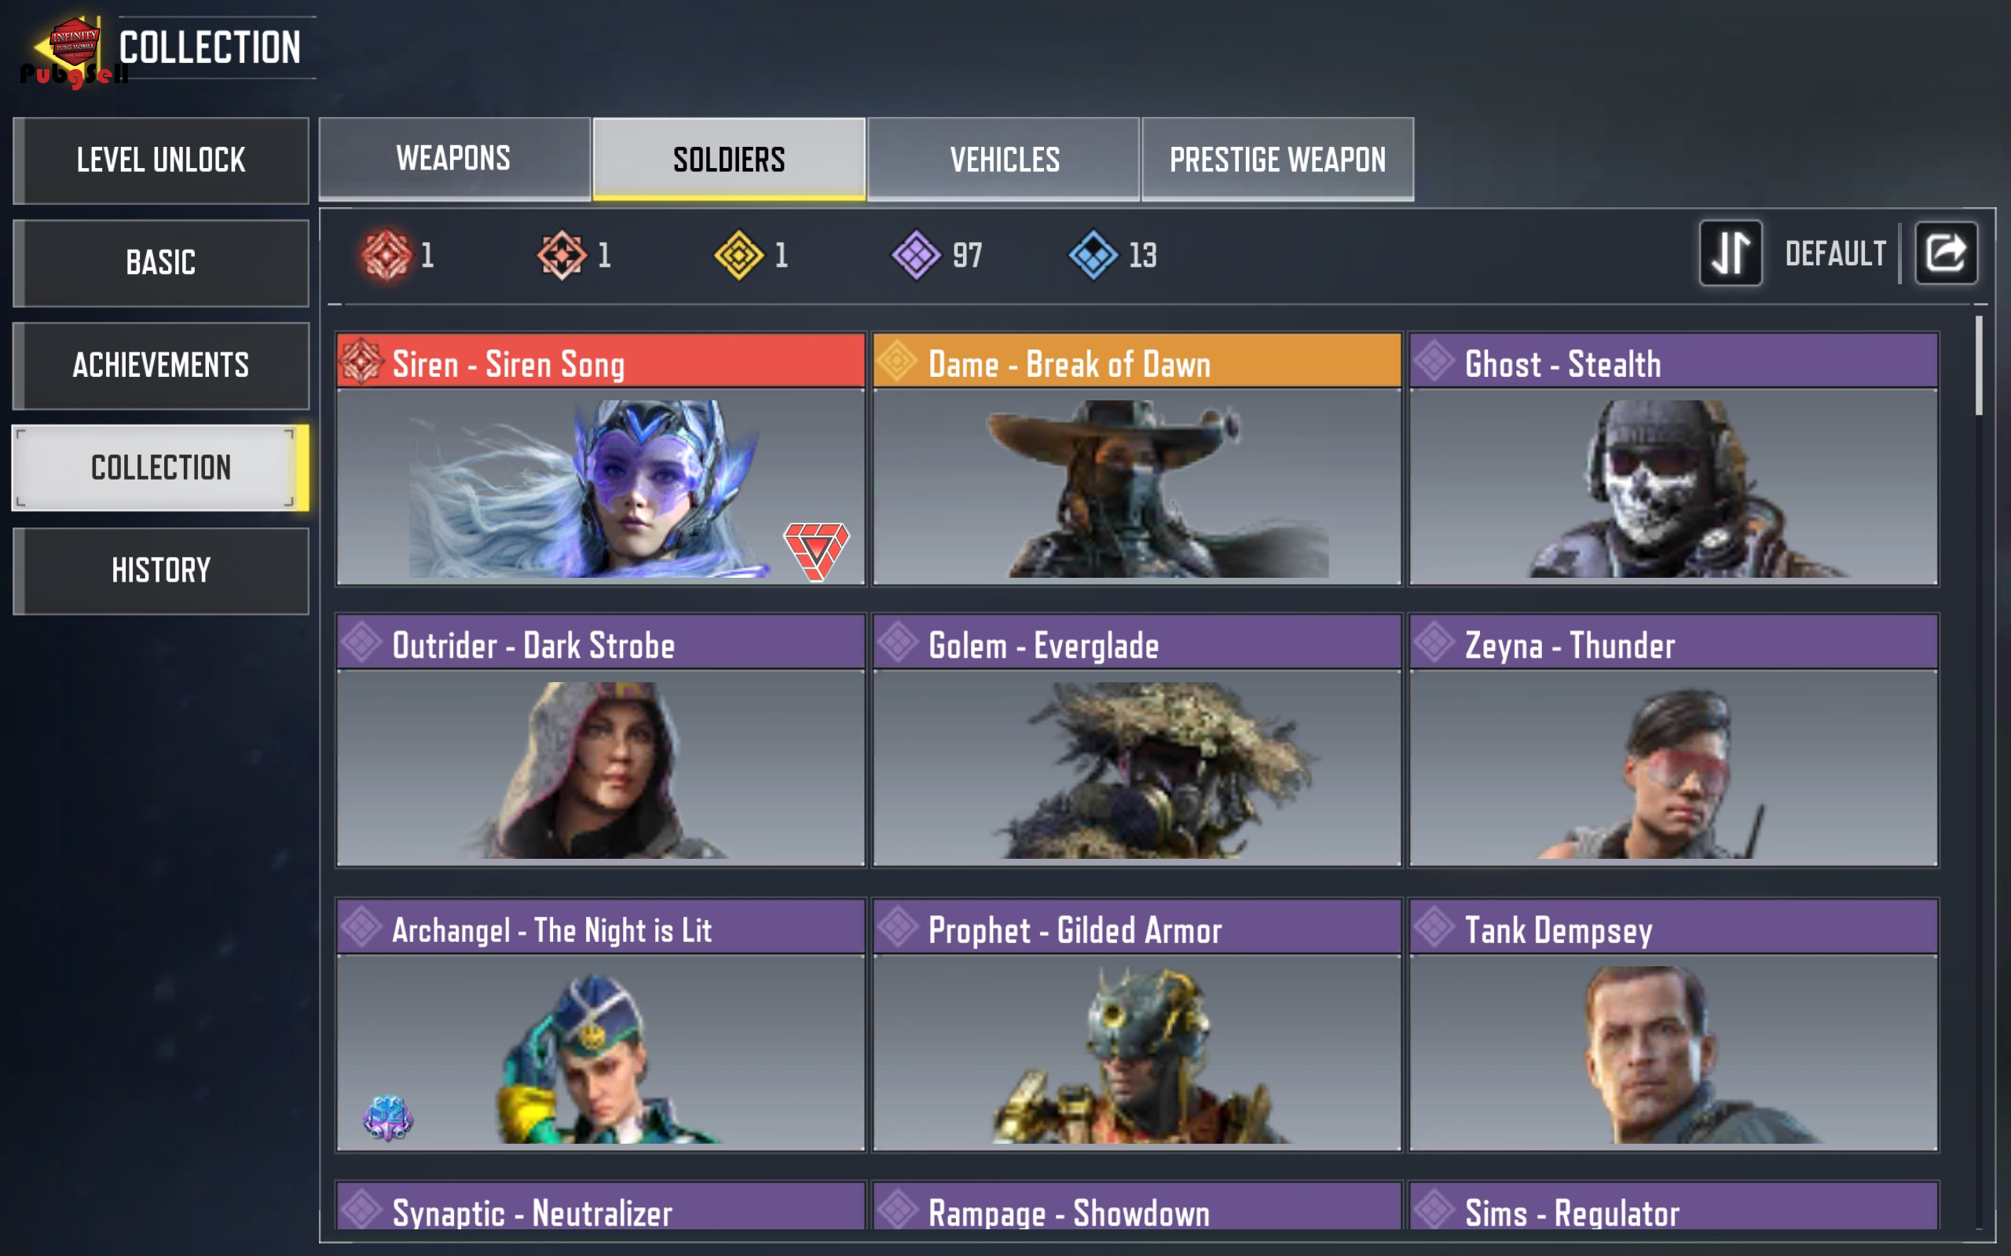The image size is (2011, 1256).
Task: Open the ACHIEVEMENTS section
Action: pyautogui.click(x=161, y=366)
